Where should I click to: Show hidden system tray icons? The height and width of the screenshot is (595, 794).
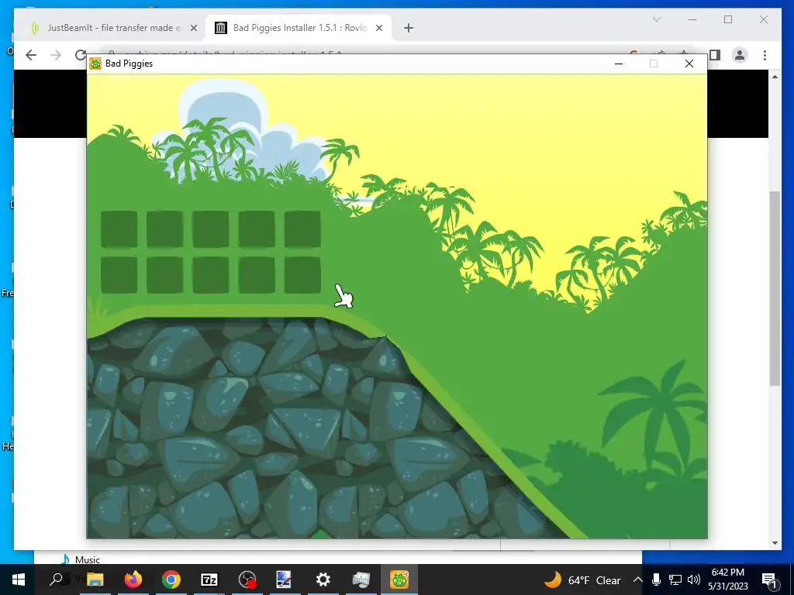(637, 580)
